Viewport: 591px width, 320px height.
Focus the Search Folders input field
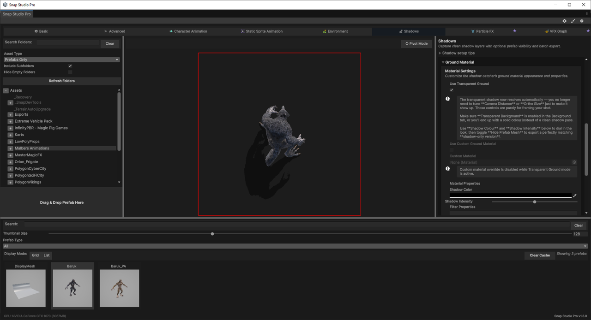pos(68,42)
